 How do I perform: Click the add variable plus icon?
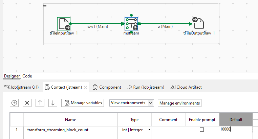coord(15,103)
